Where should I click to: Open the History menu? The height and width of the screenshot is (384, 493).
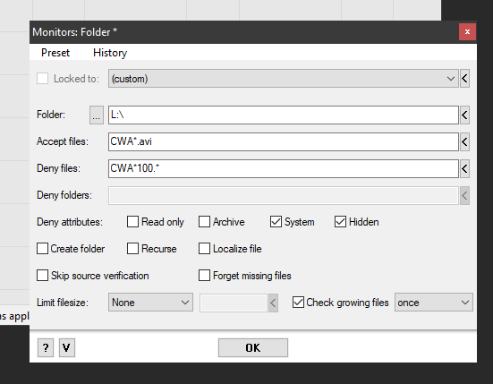click(x=110, y=53)
